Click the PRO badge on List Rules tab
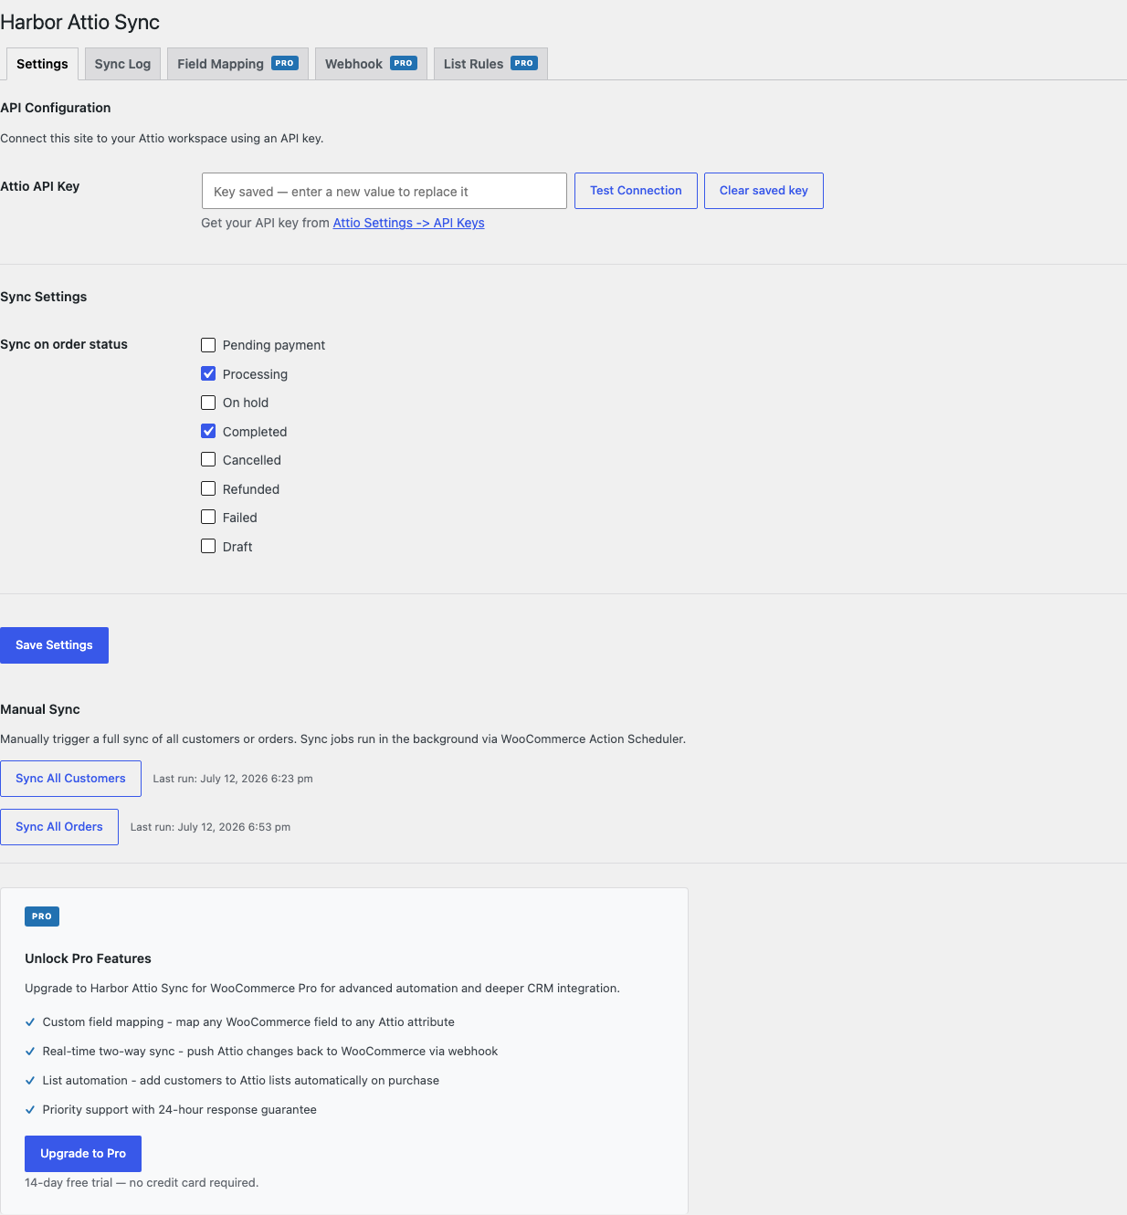The width and height of the screenshot is (1127, 1215). tap(524, 63)
